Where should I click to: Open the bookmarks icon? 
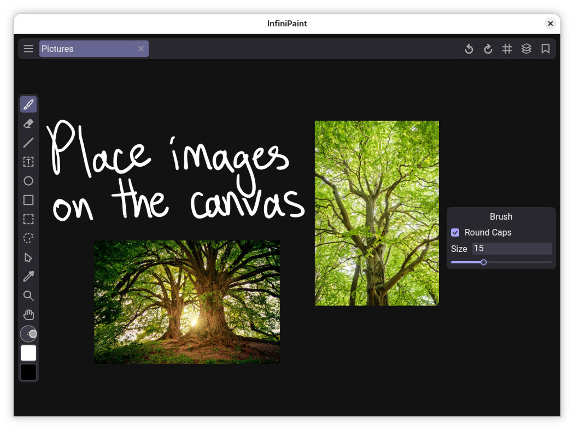tap(546, 49)
